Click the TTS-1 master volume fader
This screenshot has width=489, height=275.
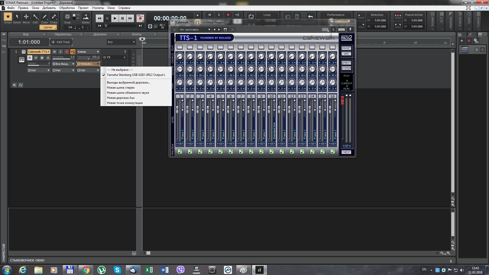(342, 101)
